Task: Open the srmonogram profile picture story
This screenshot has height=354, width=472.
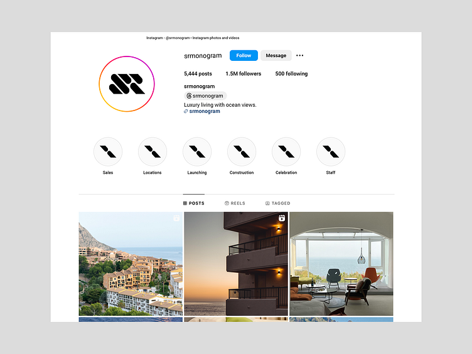Action: click(x=127, y=84)
